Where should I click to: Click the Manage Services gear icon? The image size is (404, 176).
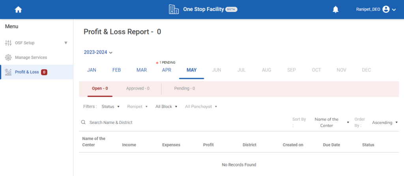pos(8,58)
